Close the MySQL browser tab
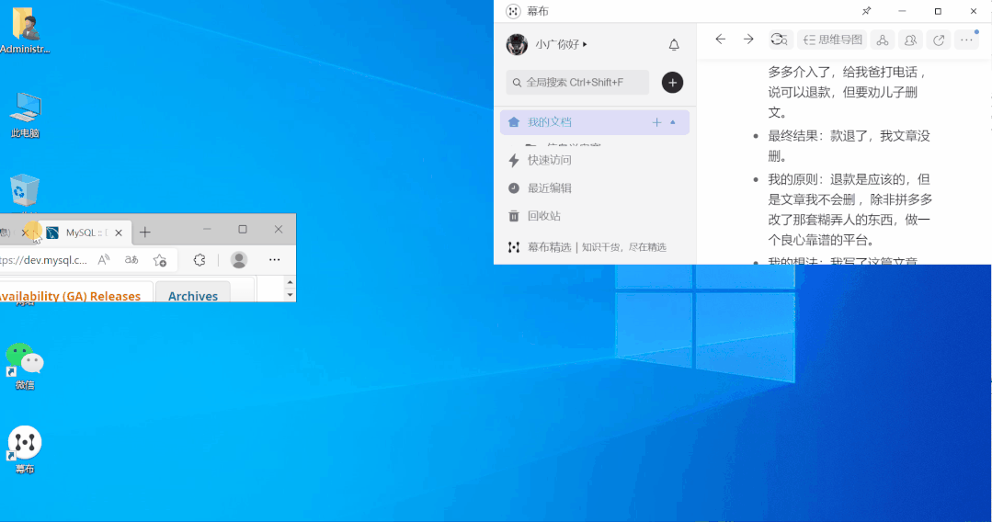This screenshot has width=992, height=522. point(119,233)
